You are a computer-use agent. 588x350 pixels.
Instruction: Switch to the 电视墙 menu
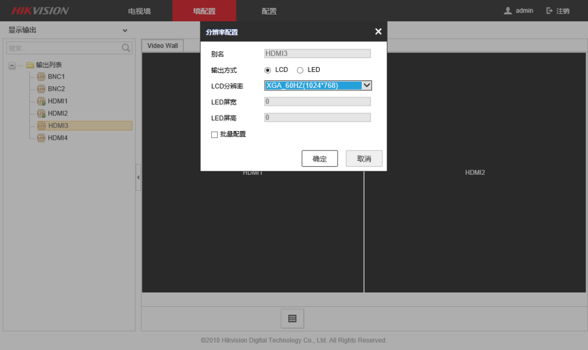click(x=138, y=10)
